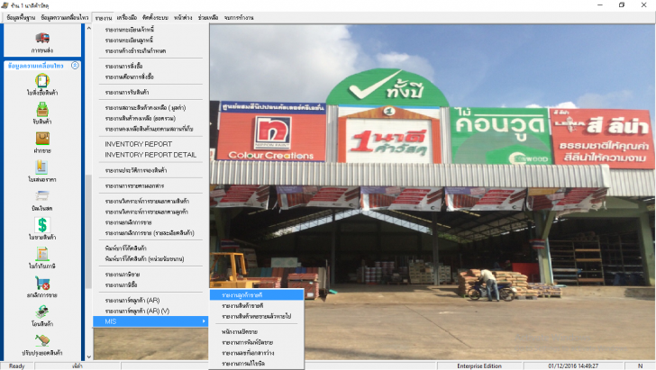The image size is (656, 370).
Task: Click the ปรับปรุงยอดสินค้า hand truck icon
Action: (42, 340)
